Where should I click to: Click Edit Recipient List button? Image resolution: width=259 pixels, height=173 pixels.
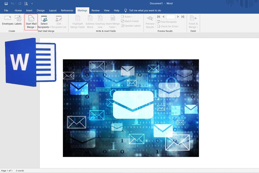point(59,22)
